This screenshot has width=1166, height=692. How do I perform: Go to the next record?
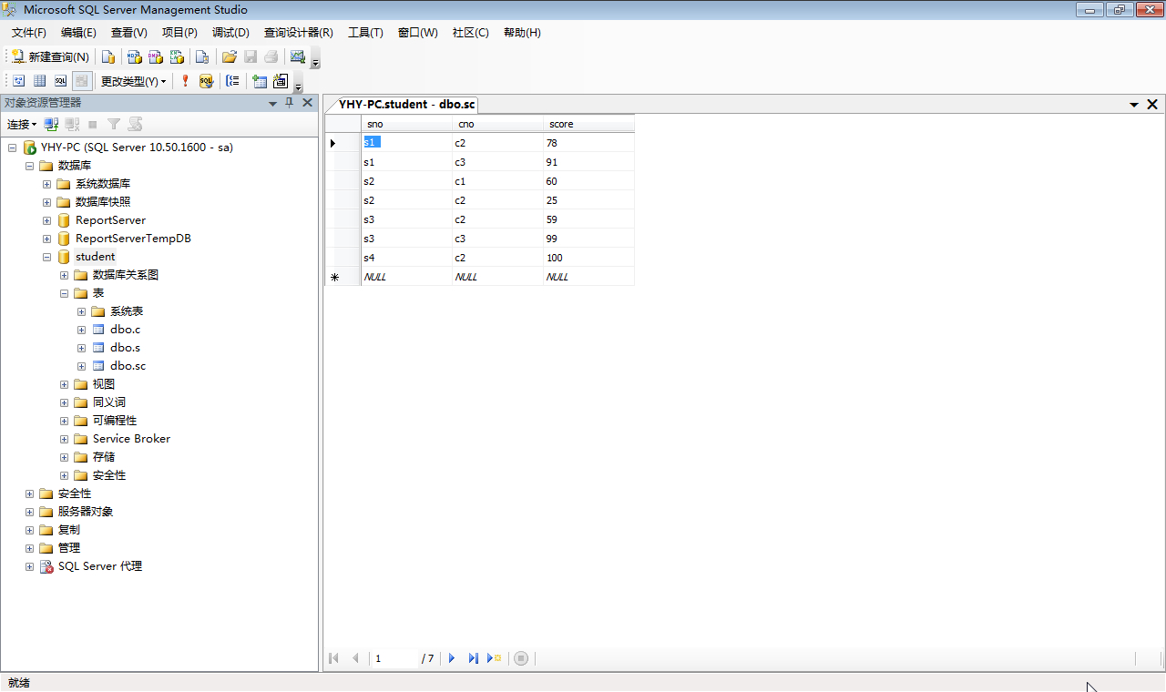[452, 658]
